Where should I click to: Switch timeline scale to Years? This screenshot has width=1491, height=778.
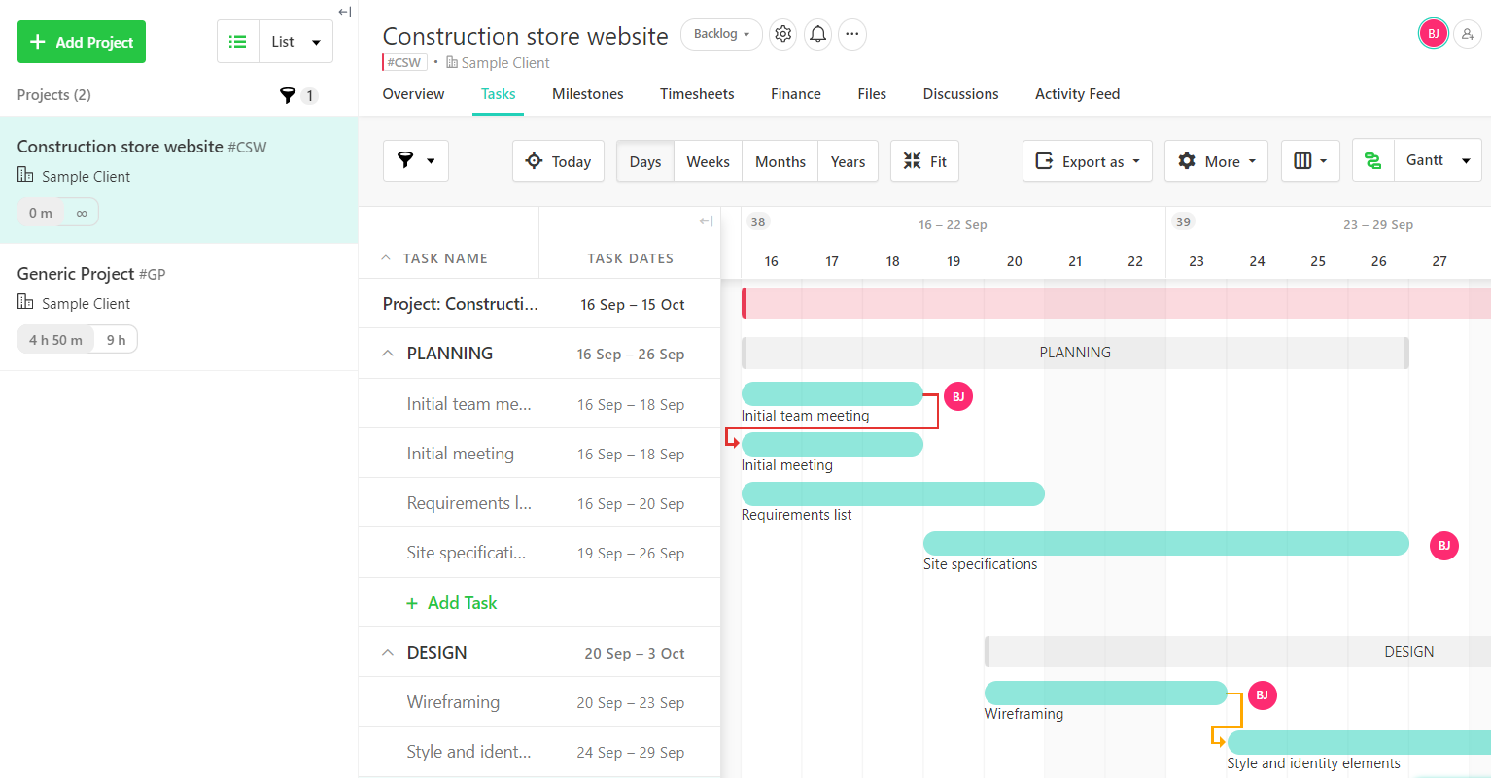tap(848, 161)
